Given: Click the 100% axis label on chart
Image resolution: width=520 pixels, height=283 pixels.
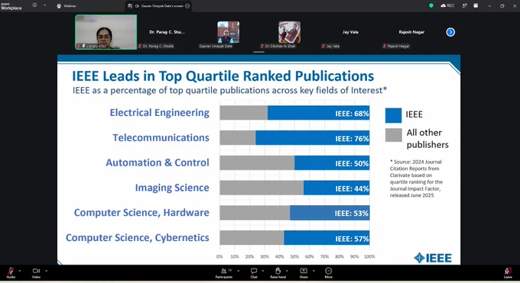Looking at the screenshot, I should click(x=369, y=257).
